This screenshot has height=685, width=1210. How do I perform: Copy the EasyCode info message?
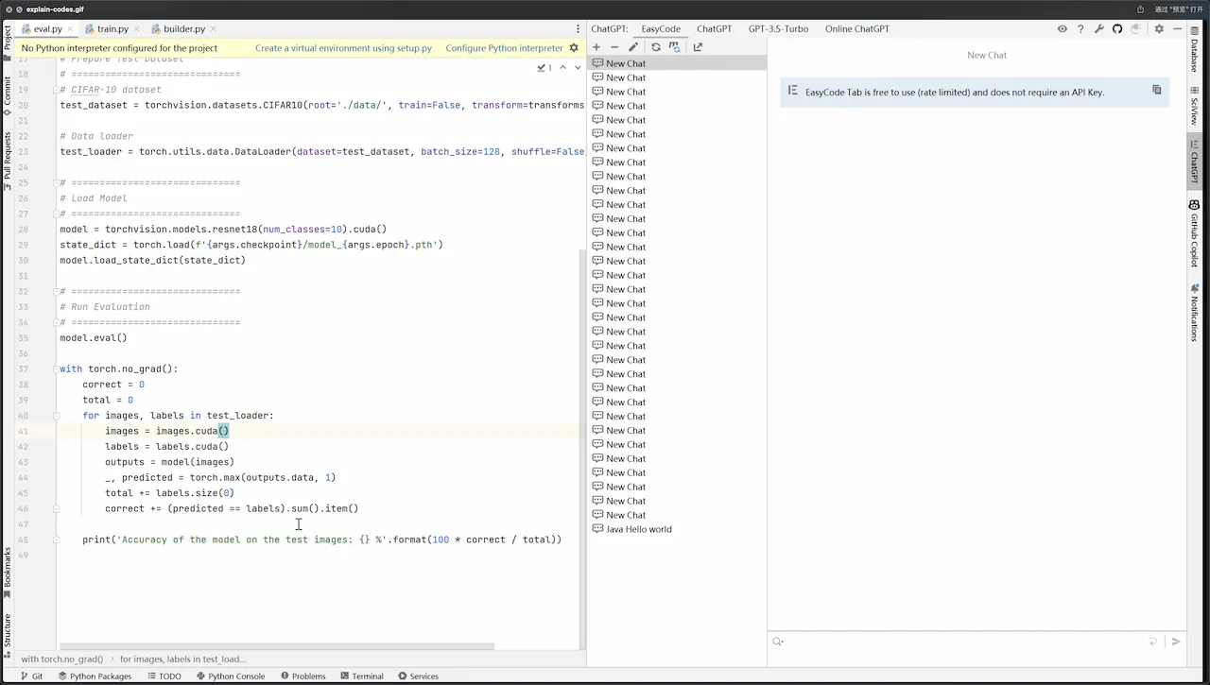coord(1156,91)
